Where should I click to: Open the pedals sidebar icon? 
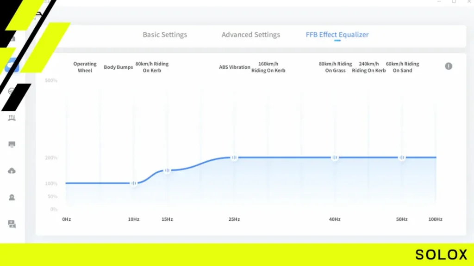tap(12, 118)
